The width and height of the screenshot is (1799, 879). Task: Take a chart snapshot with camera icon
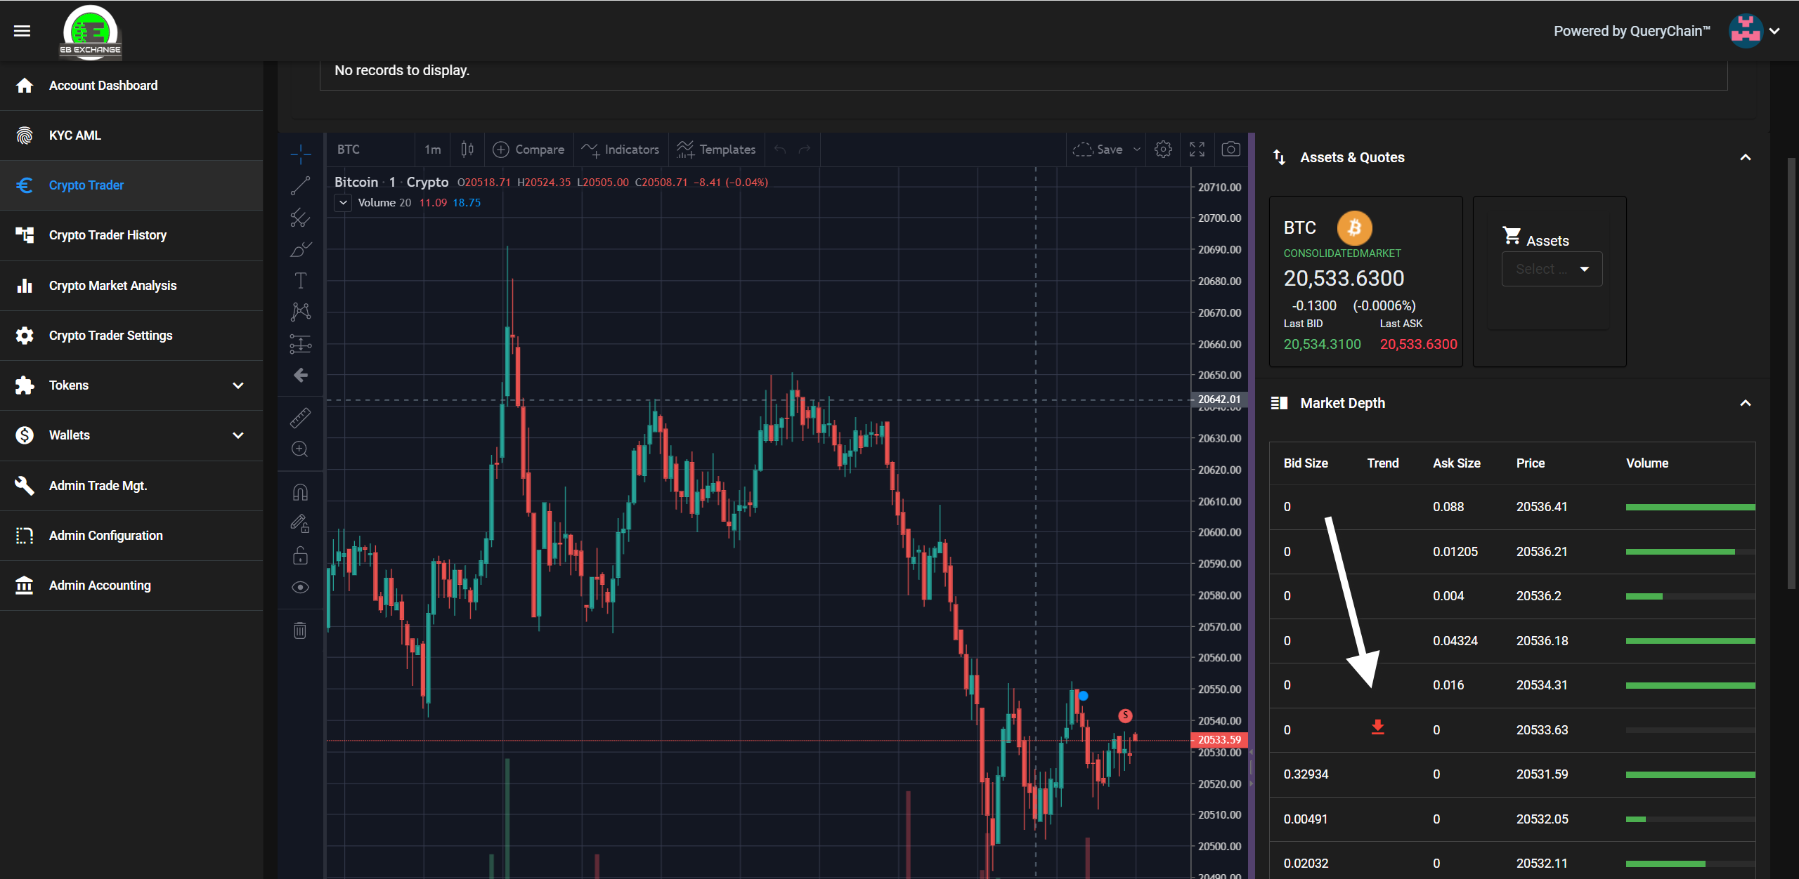tap(1231, 150)
